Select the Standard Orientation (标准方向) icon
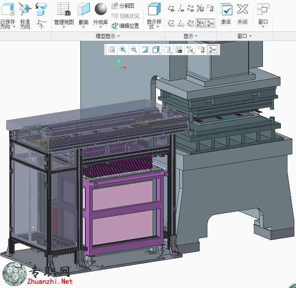Screen dimensions: 296x288 25,9
